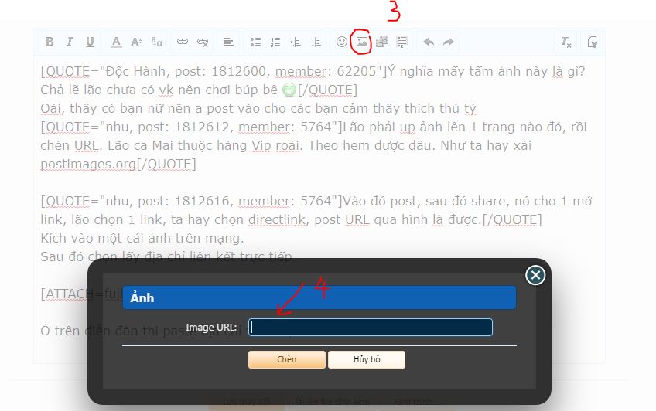The image size is (656, 411).
Task: Insert a numbered list
Action: click(x=275, y=42)
